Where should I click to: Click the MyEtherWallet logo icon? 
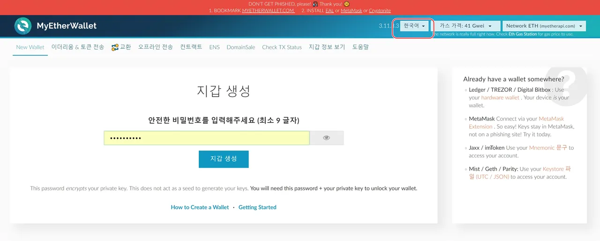click(23, 26)
